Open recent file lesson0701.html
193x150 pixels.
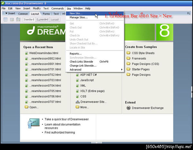point(45,69)
